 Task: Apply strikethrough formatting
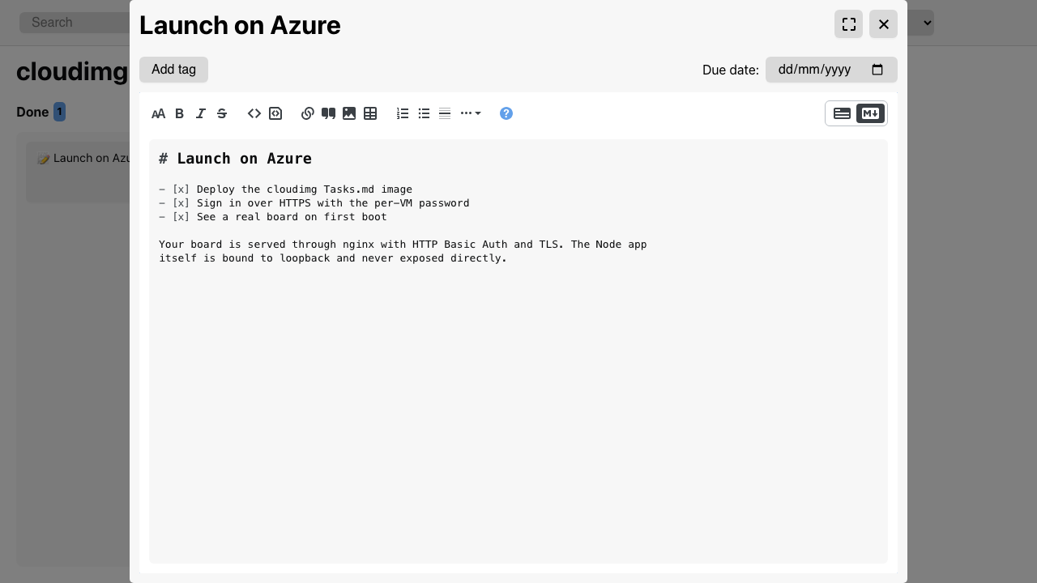tap(222, 113)
